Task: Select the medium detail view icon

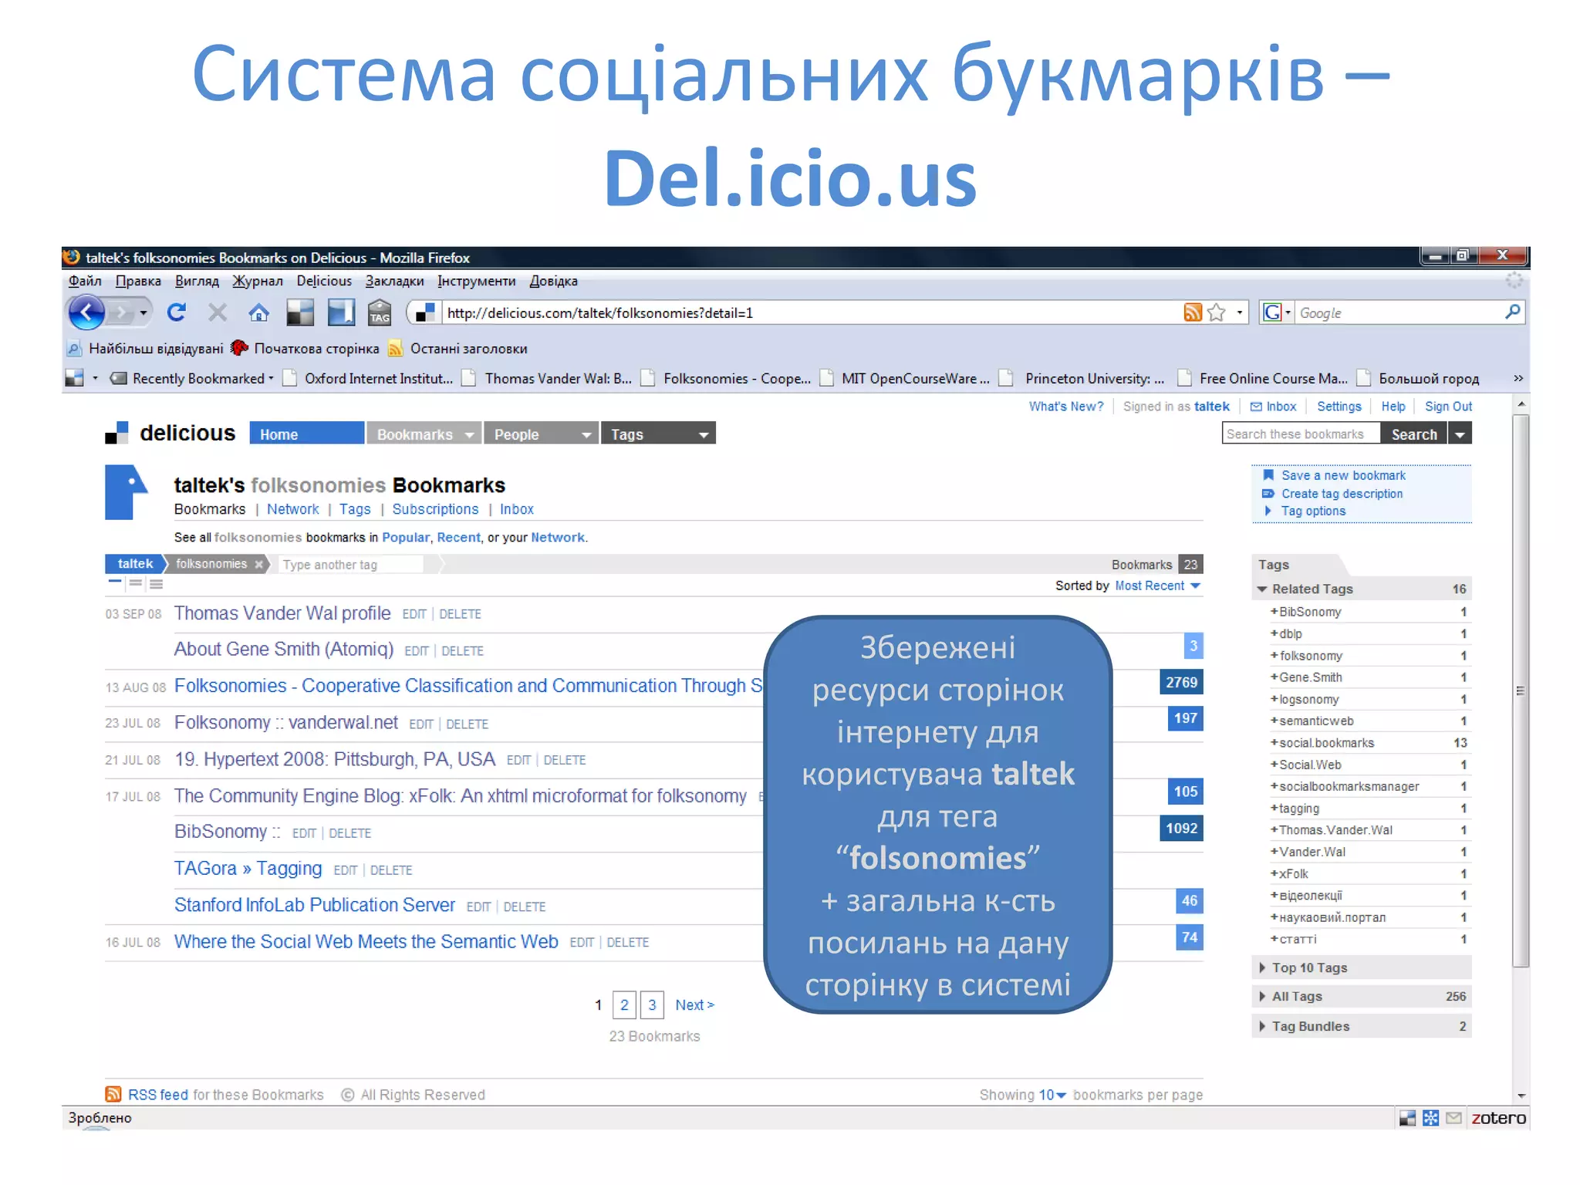Action: click(136, 583)
